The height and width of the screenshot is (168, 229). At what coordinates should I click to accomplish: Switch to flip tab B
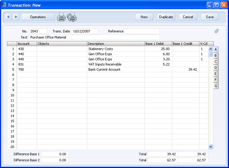click(216, 55)
